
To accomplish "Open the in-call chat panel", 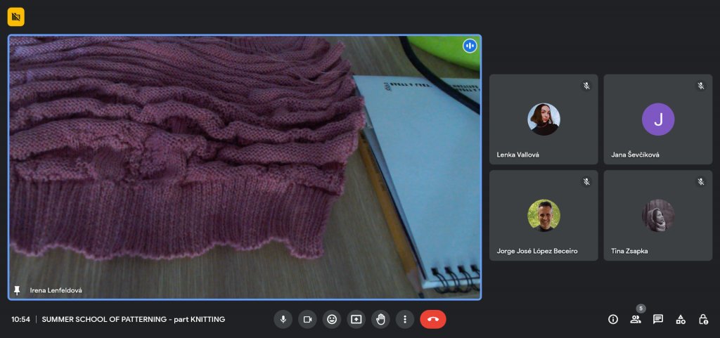I will click(658, 319).
